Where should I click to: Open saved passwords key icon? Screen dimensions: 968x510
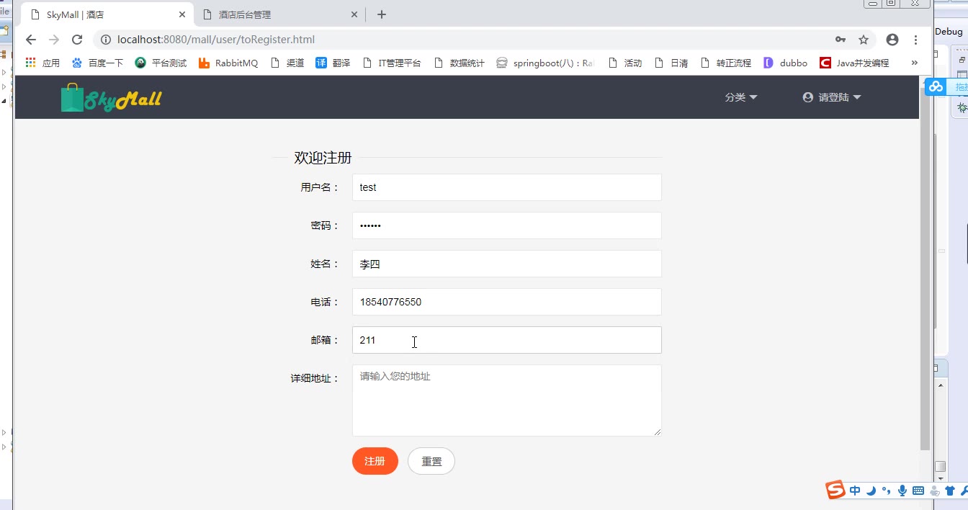pyautogui.click(x=841, y=40)
